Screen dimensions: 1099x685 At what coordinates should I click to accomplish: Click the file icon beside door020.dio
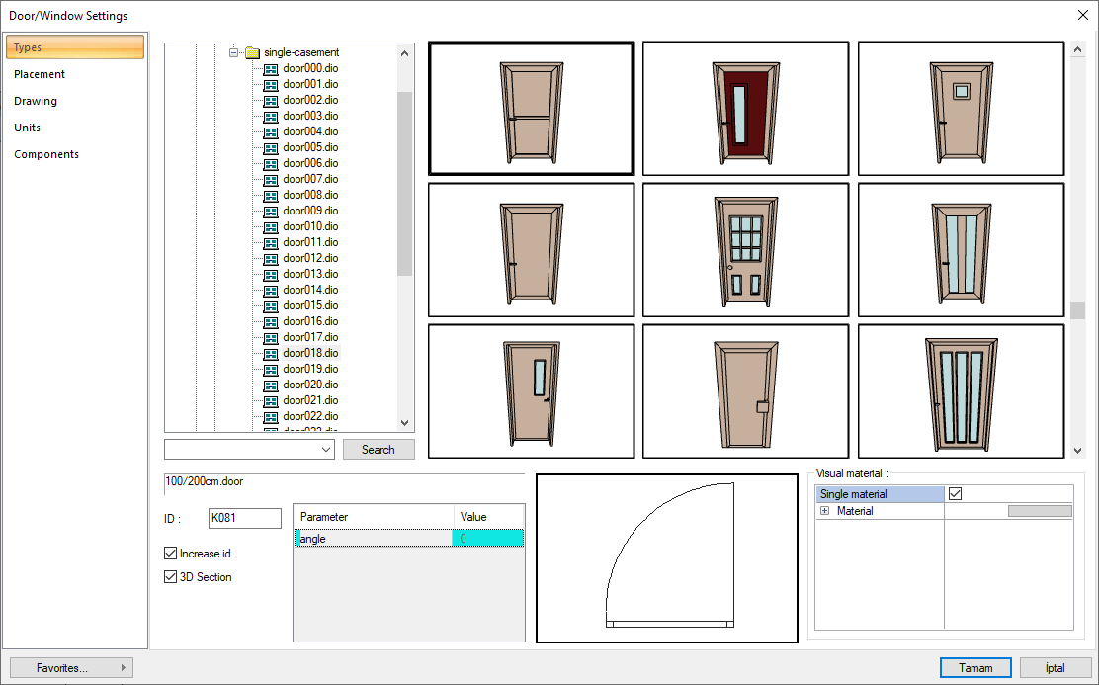click(x=271, y=385)
